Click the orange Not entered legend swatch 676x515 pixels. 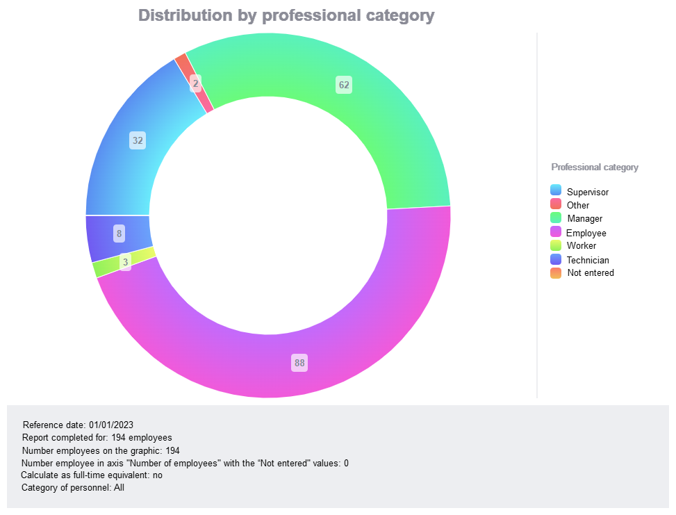point(556,272)
